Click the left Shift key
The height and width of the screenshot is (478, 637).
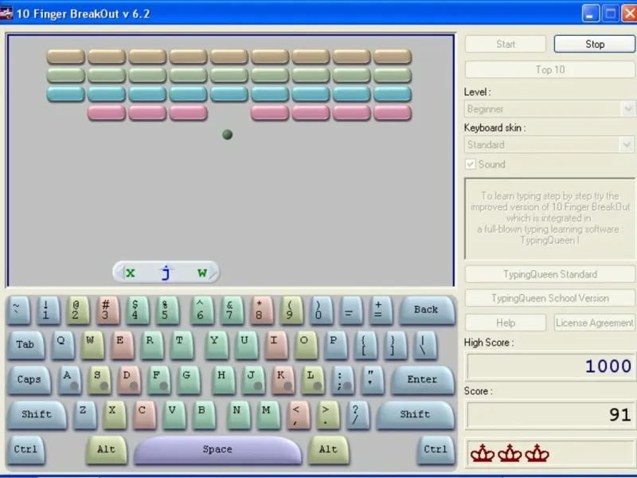click(37, 415)
